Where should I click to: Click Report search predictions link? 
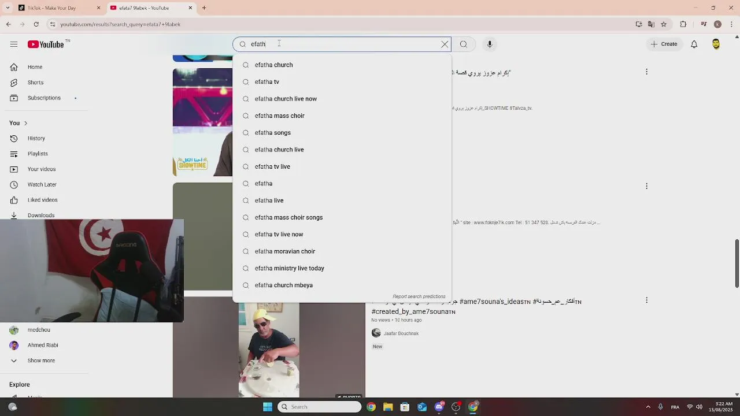419,296
